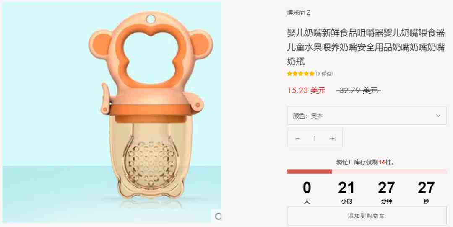Click the magnifier zoom icon on product image
This screenshot has height=227, width=453.
218,216
